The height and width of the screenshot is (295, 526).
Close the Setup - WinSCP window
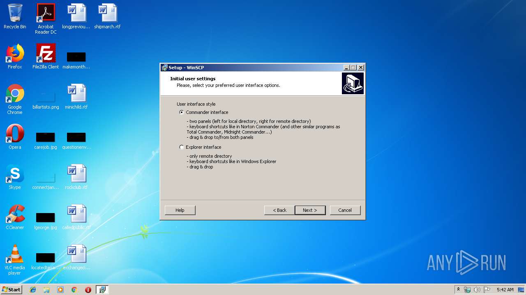tap(361, 68)
